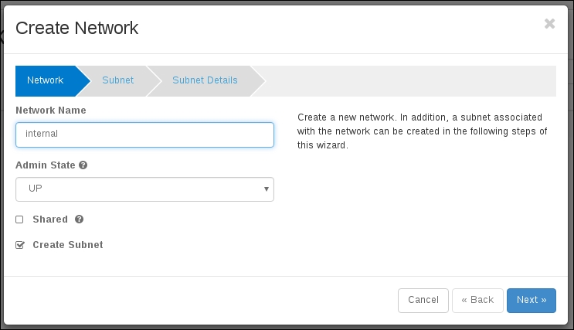Click the « Back button
The width and height of the screenshot is (574, 330).
477,300
